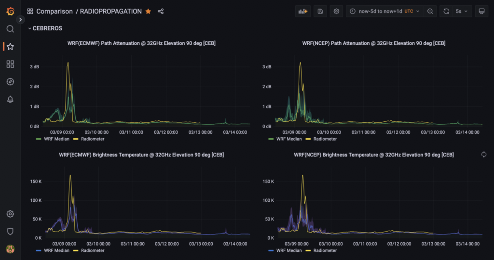Open the WRF(NCEP) Path Attenuation panel title menu

coord(374,43)
